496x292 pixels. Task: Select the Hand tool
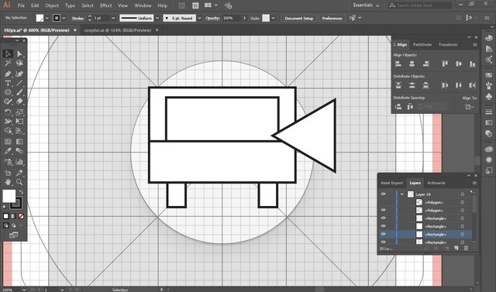pyautogui.click(x=8, y=182)
